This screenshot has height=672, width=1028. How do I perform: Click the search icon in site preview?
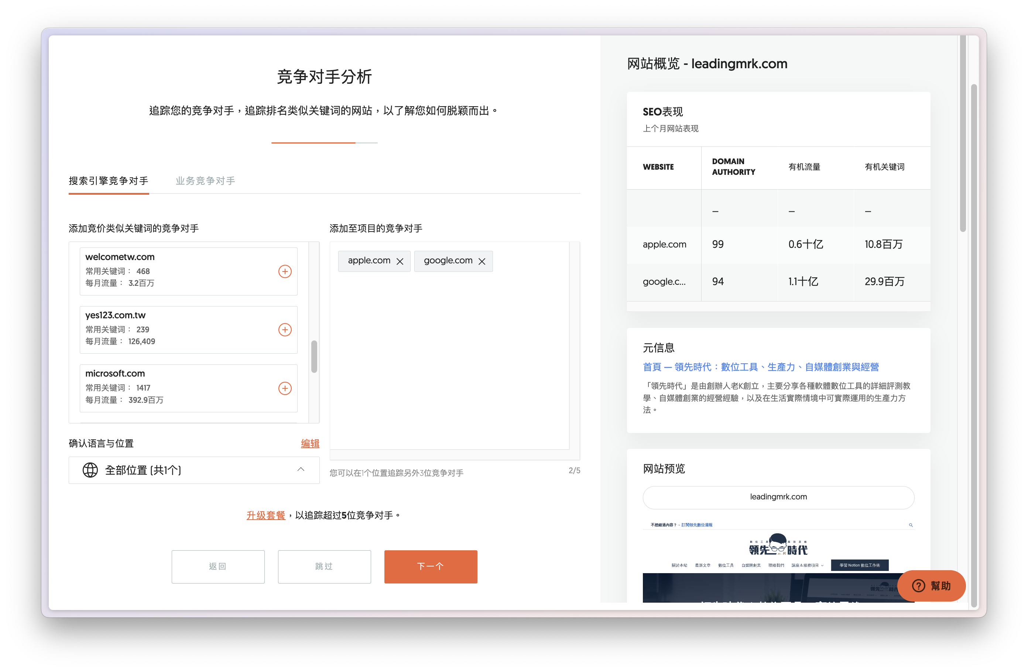tap(911, 524)
